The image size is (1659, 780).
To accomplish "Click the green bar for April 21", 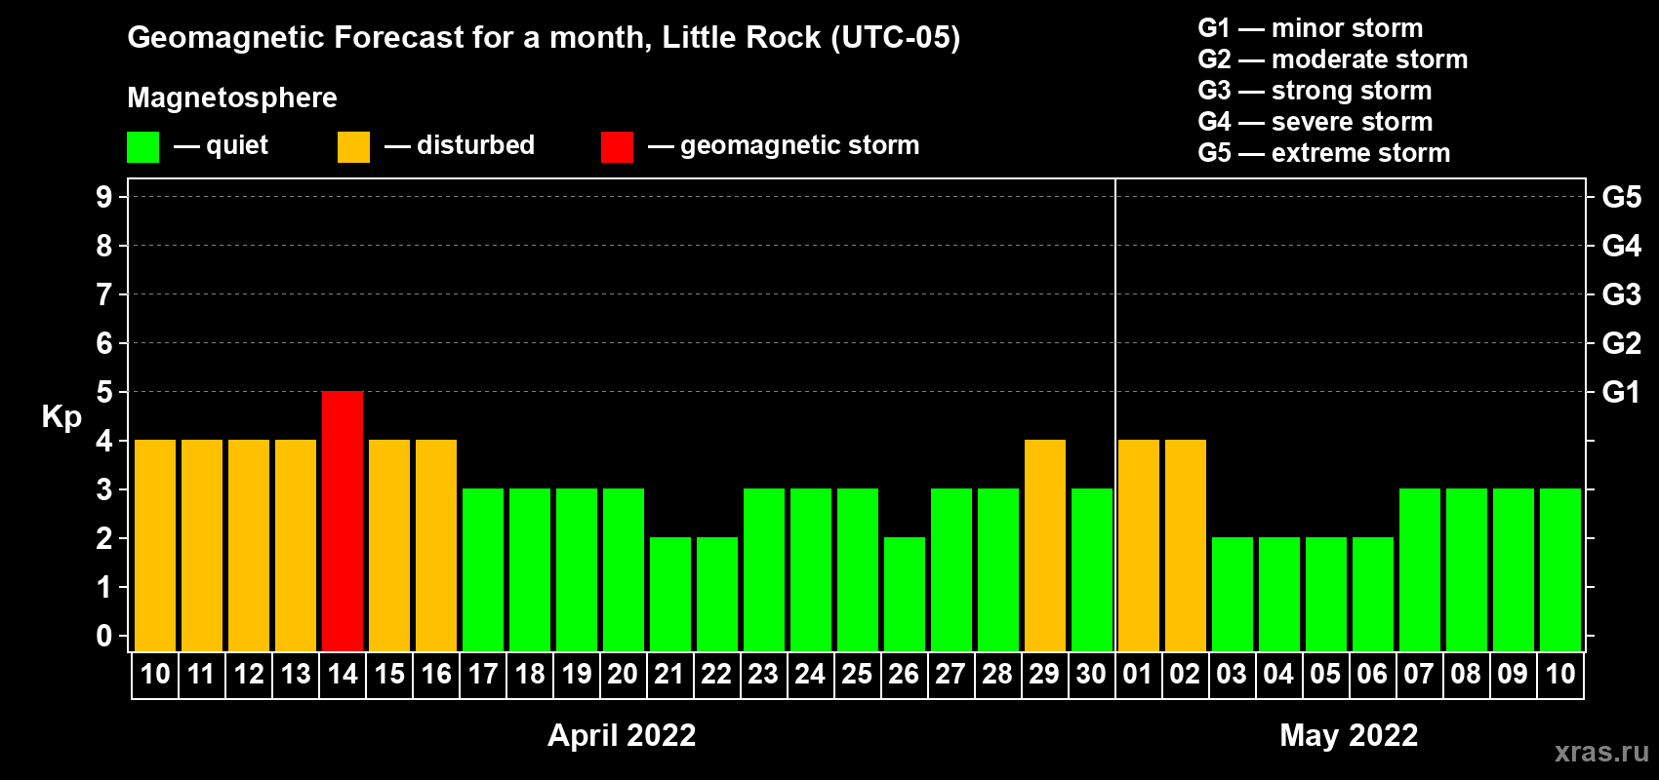I will coord(670,594).
